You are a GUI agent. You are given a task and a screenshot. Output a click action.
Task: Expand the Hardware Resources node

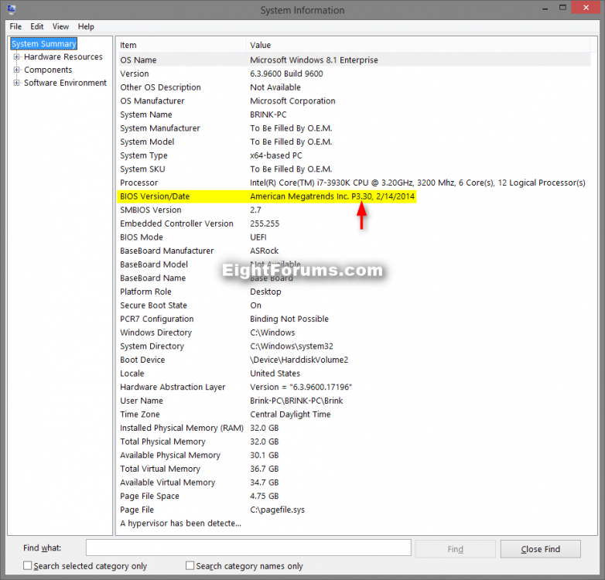click(16, 56)
